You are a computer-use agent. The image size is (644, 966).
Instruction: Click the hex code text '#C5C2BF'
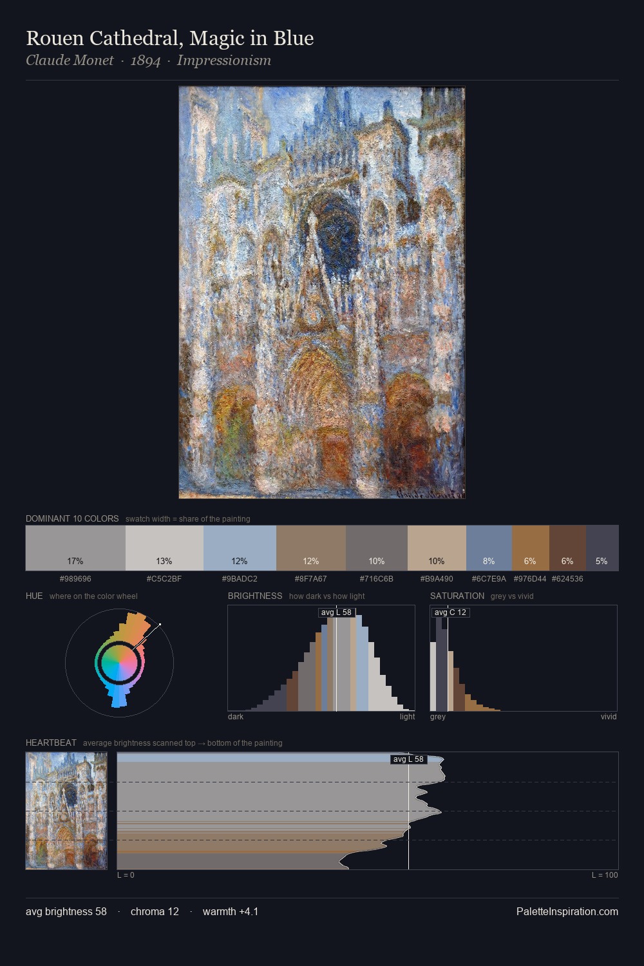tap(164, 578)
